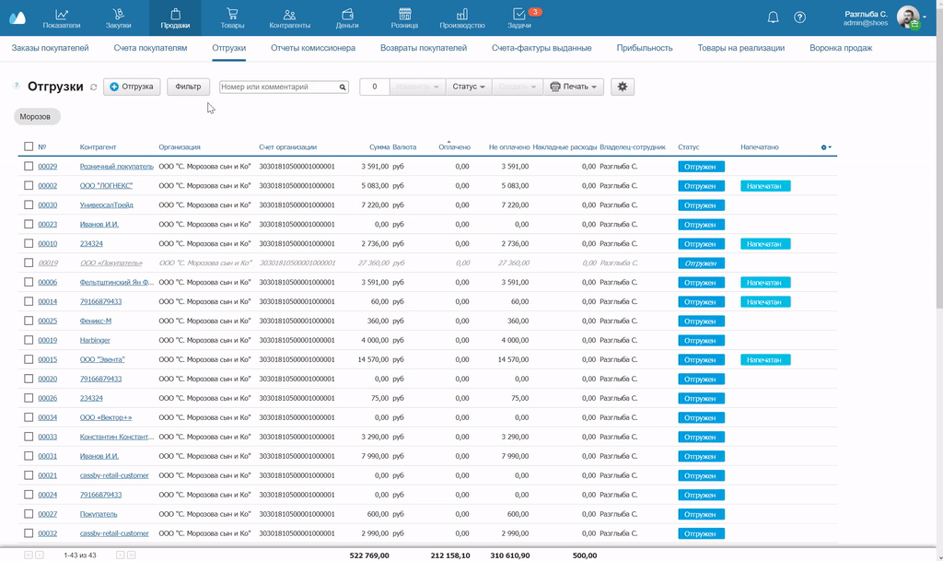Click the Фильтр button

(188, 87)
